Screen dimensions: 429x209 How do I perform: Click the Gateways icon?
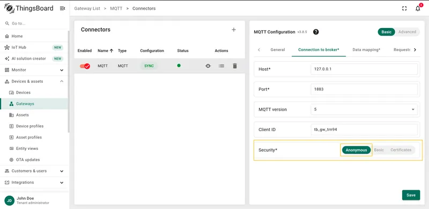tap(11, 104)
